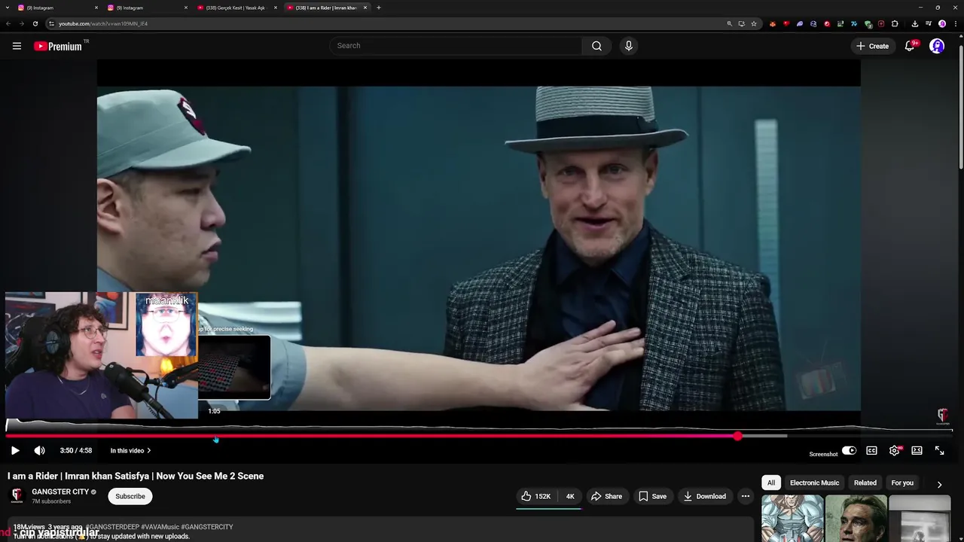This screenshot has height=542, width=964.
Task: Click second recommended video thumbnail
Action: coord(856,518)
